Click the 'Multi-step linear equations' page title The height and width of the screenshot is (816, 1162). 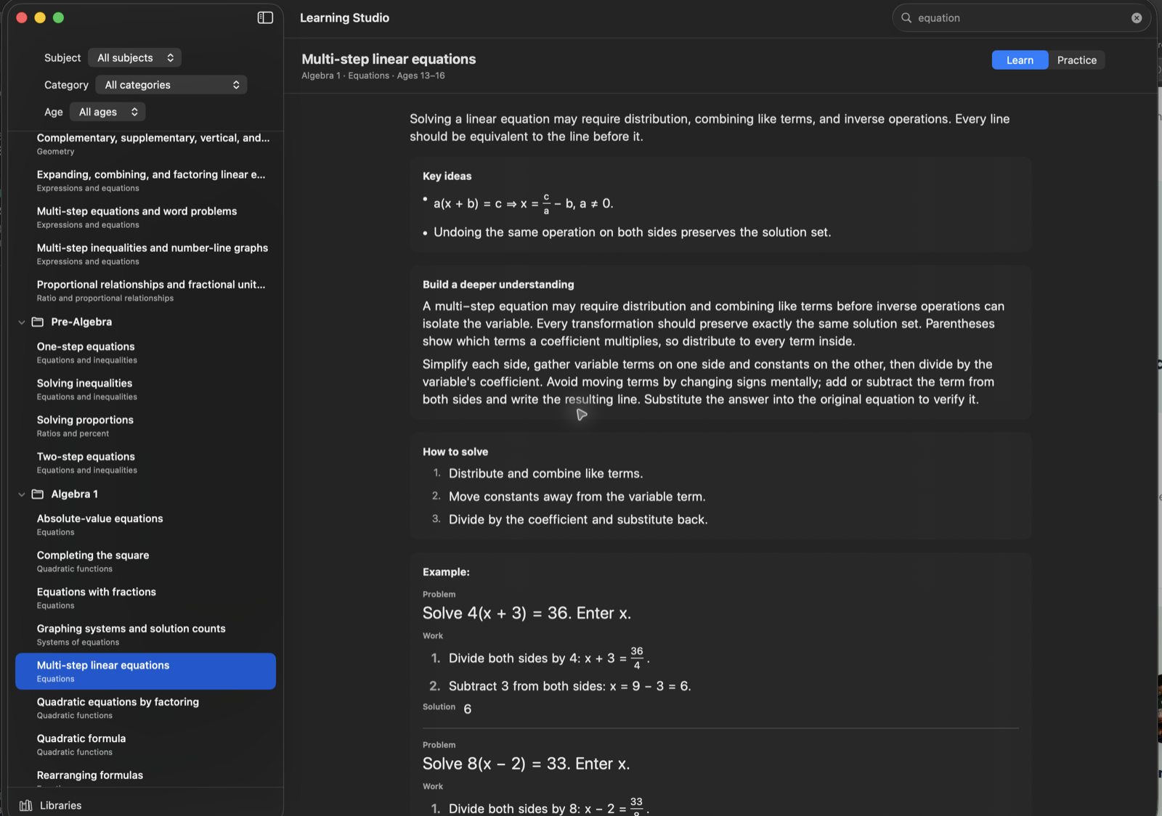(x=389, y=59)
